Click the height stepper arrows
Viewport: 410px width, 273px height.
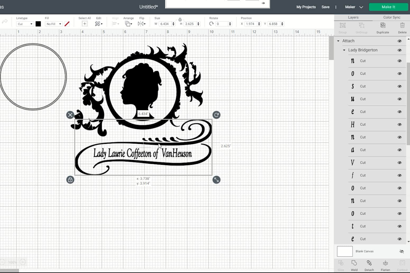(198, 24)
